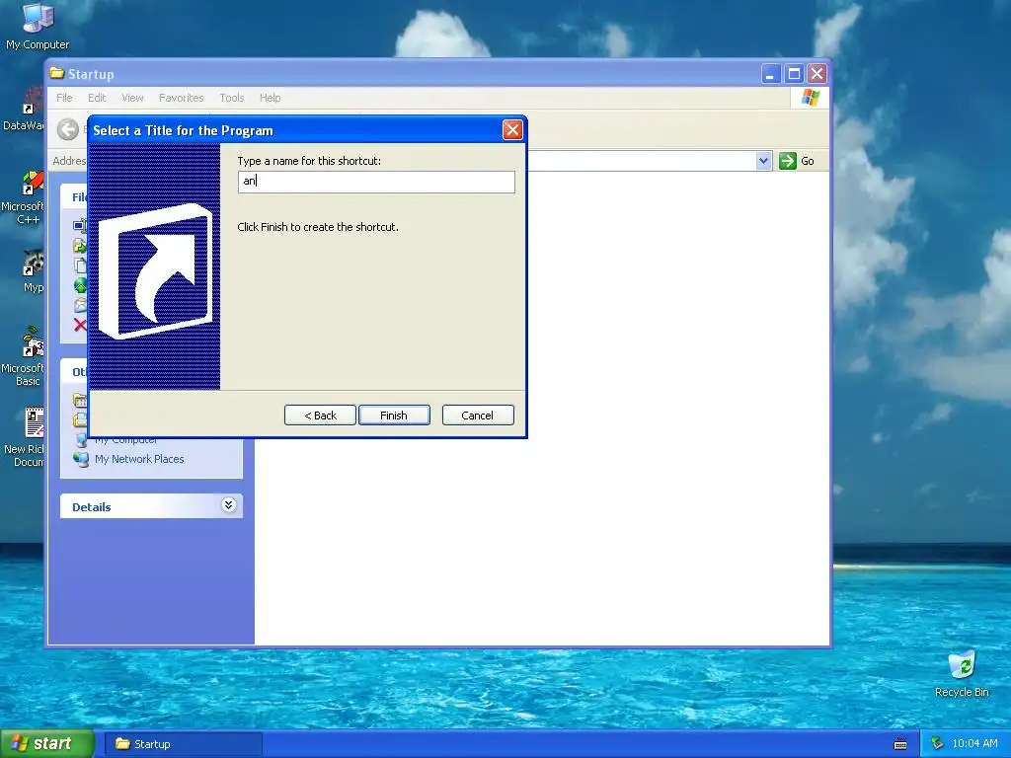Click the shortcut name input field

tap(376, 182)
